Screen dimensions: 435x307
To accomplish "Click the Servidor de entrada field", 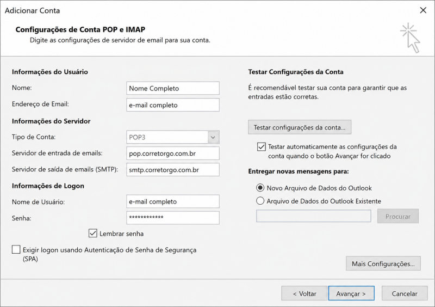I will [x=172, y=153].
